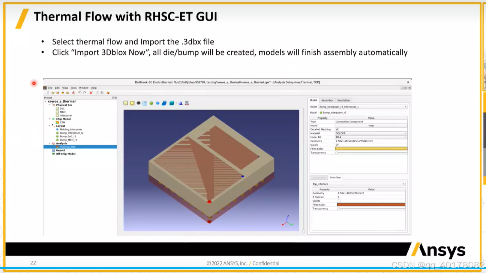The image size is (486, 273).
Task: Click the yellow Filled Color swatch
Action: [371, 149]
